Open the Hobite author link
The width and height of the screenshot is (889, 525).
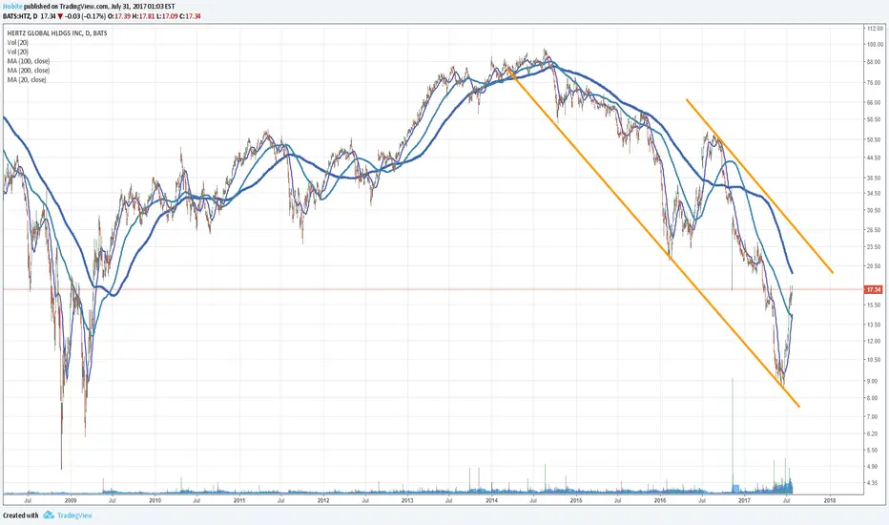click(x=11, y=7)
